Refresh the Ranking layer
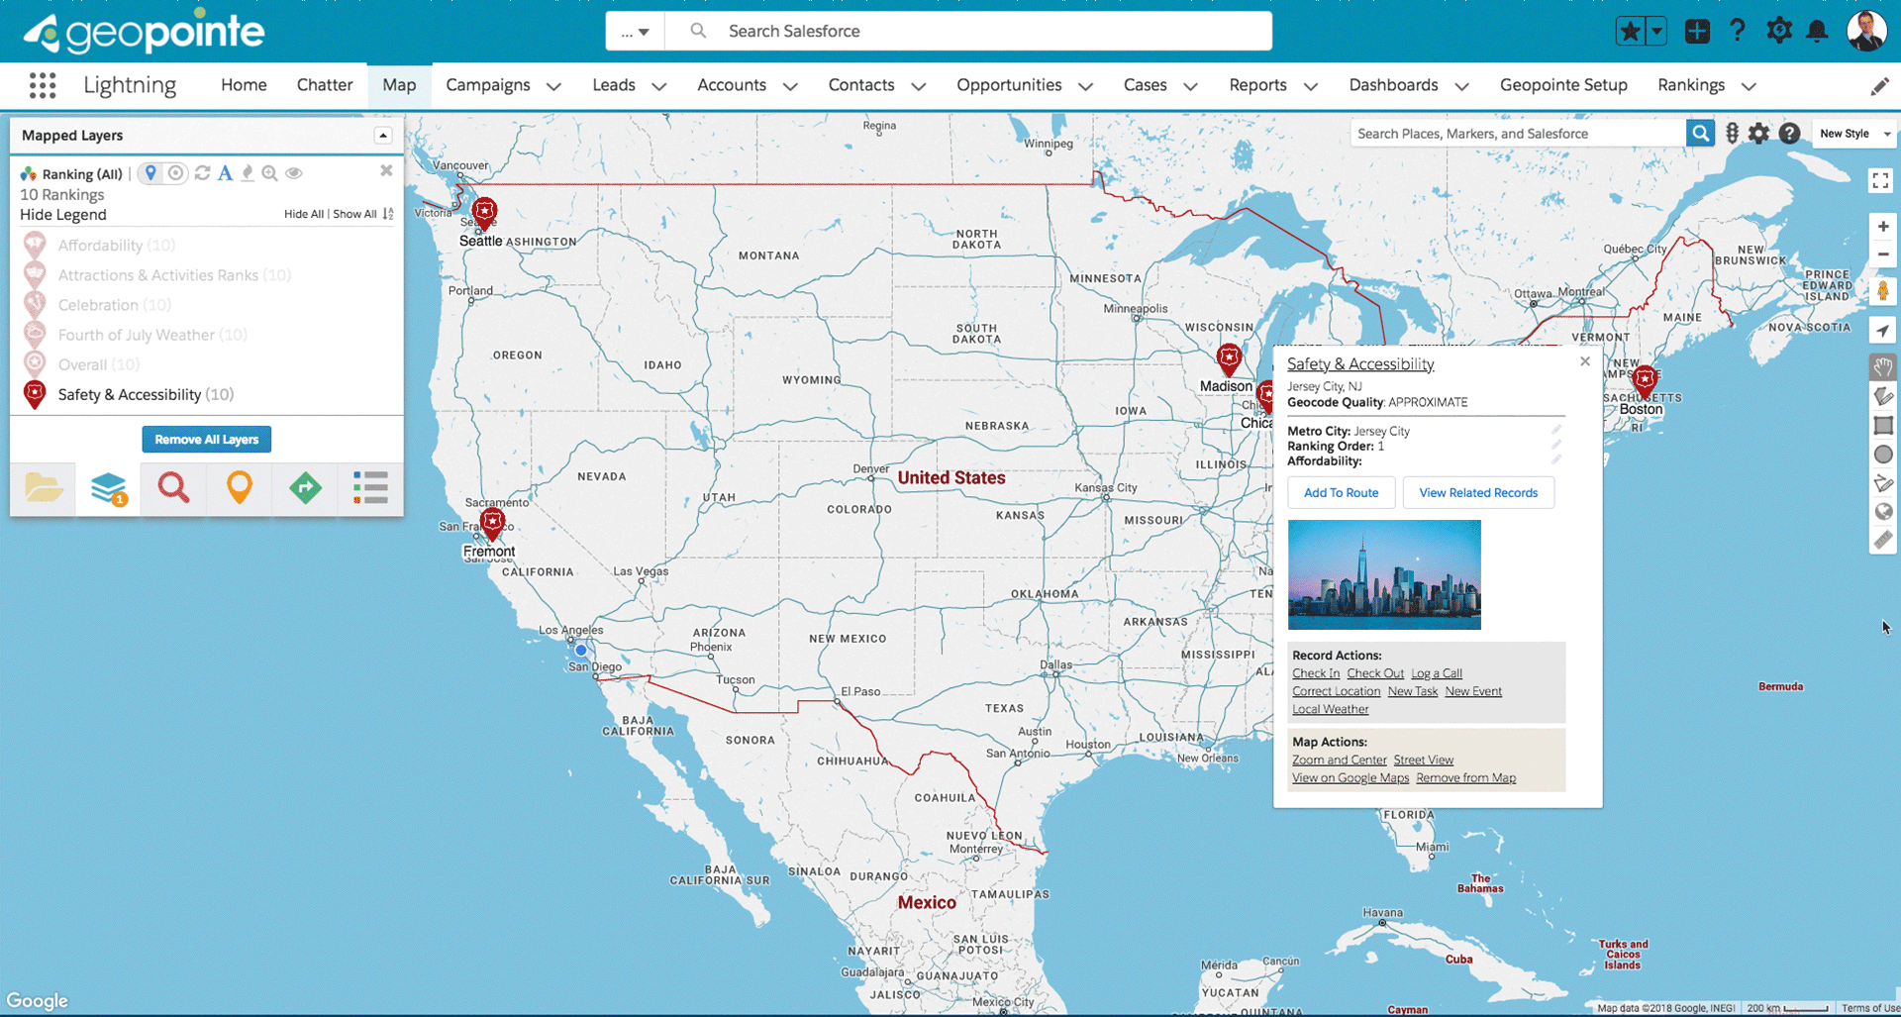This screenshot has width=1901, height=1017. 202,173
